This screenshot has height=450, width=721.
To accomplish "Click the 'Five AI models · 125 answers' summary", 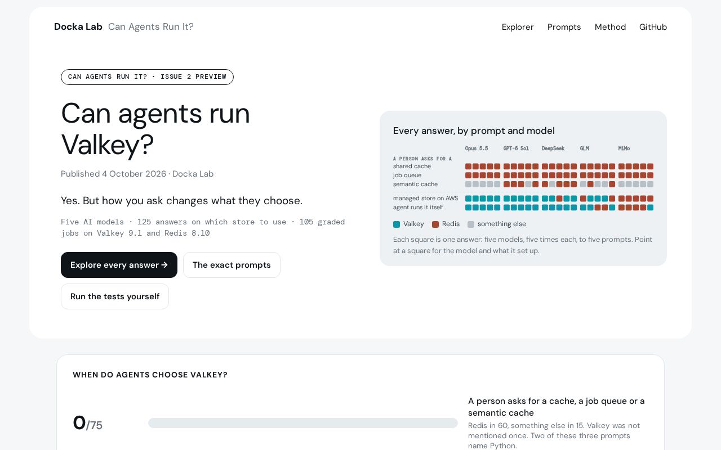I will pyautogui.click(x=203, y=227).
